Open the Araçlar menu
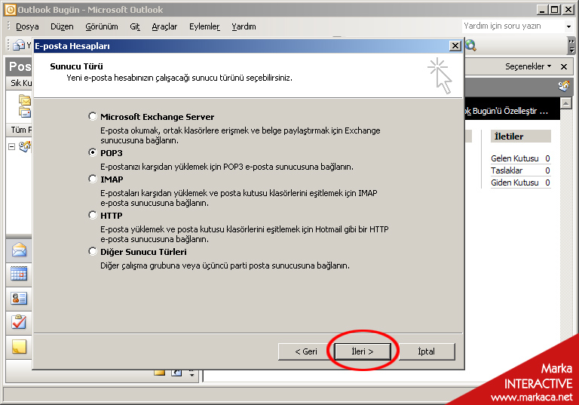The height and width of the screenshot is (405, 579). tap(164, 26)
